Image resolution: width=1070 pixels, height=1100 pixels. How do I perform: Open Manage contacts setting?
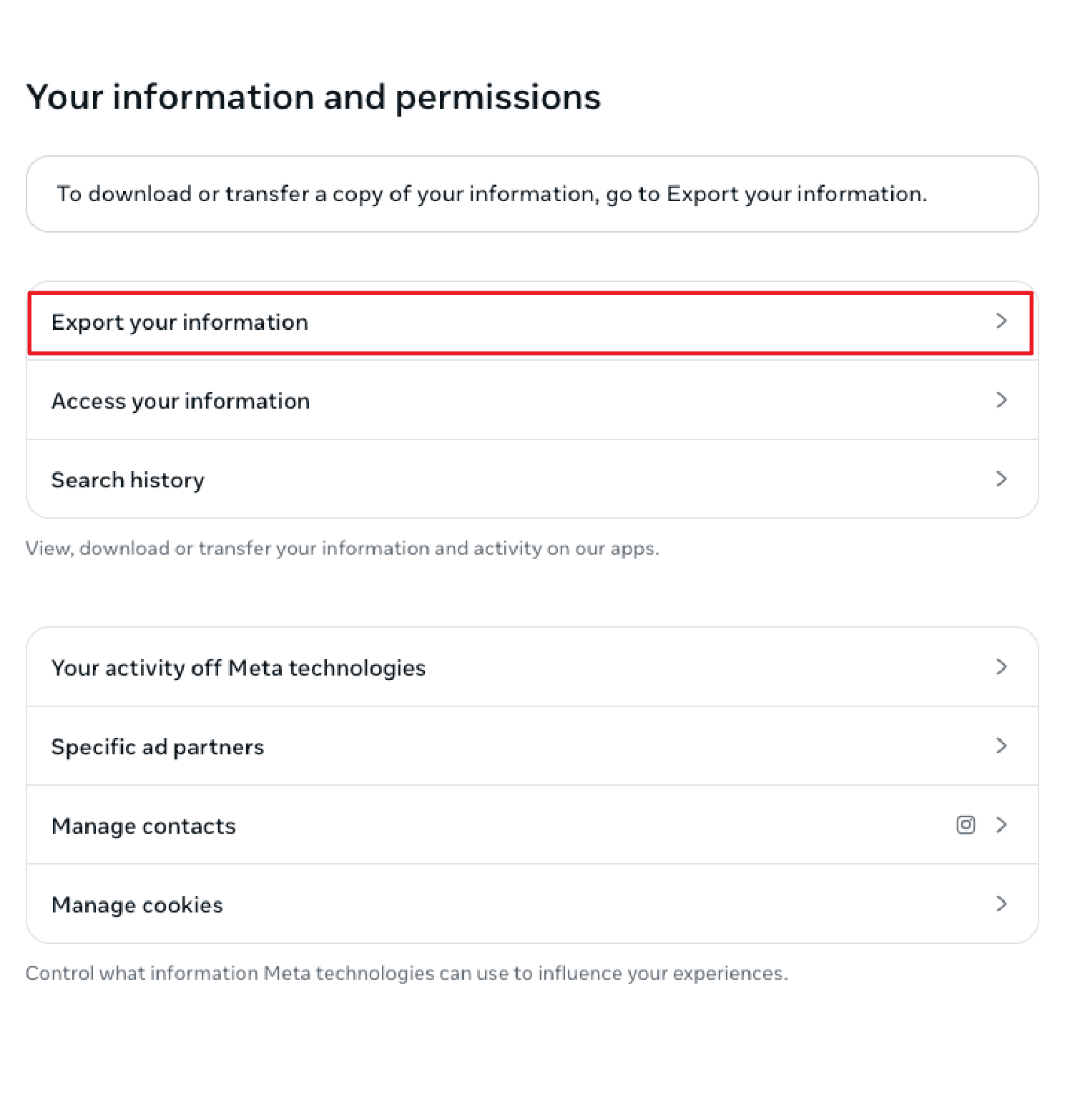[531, 824]
